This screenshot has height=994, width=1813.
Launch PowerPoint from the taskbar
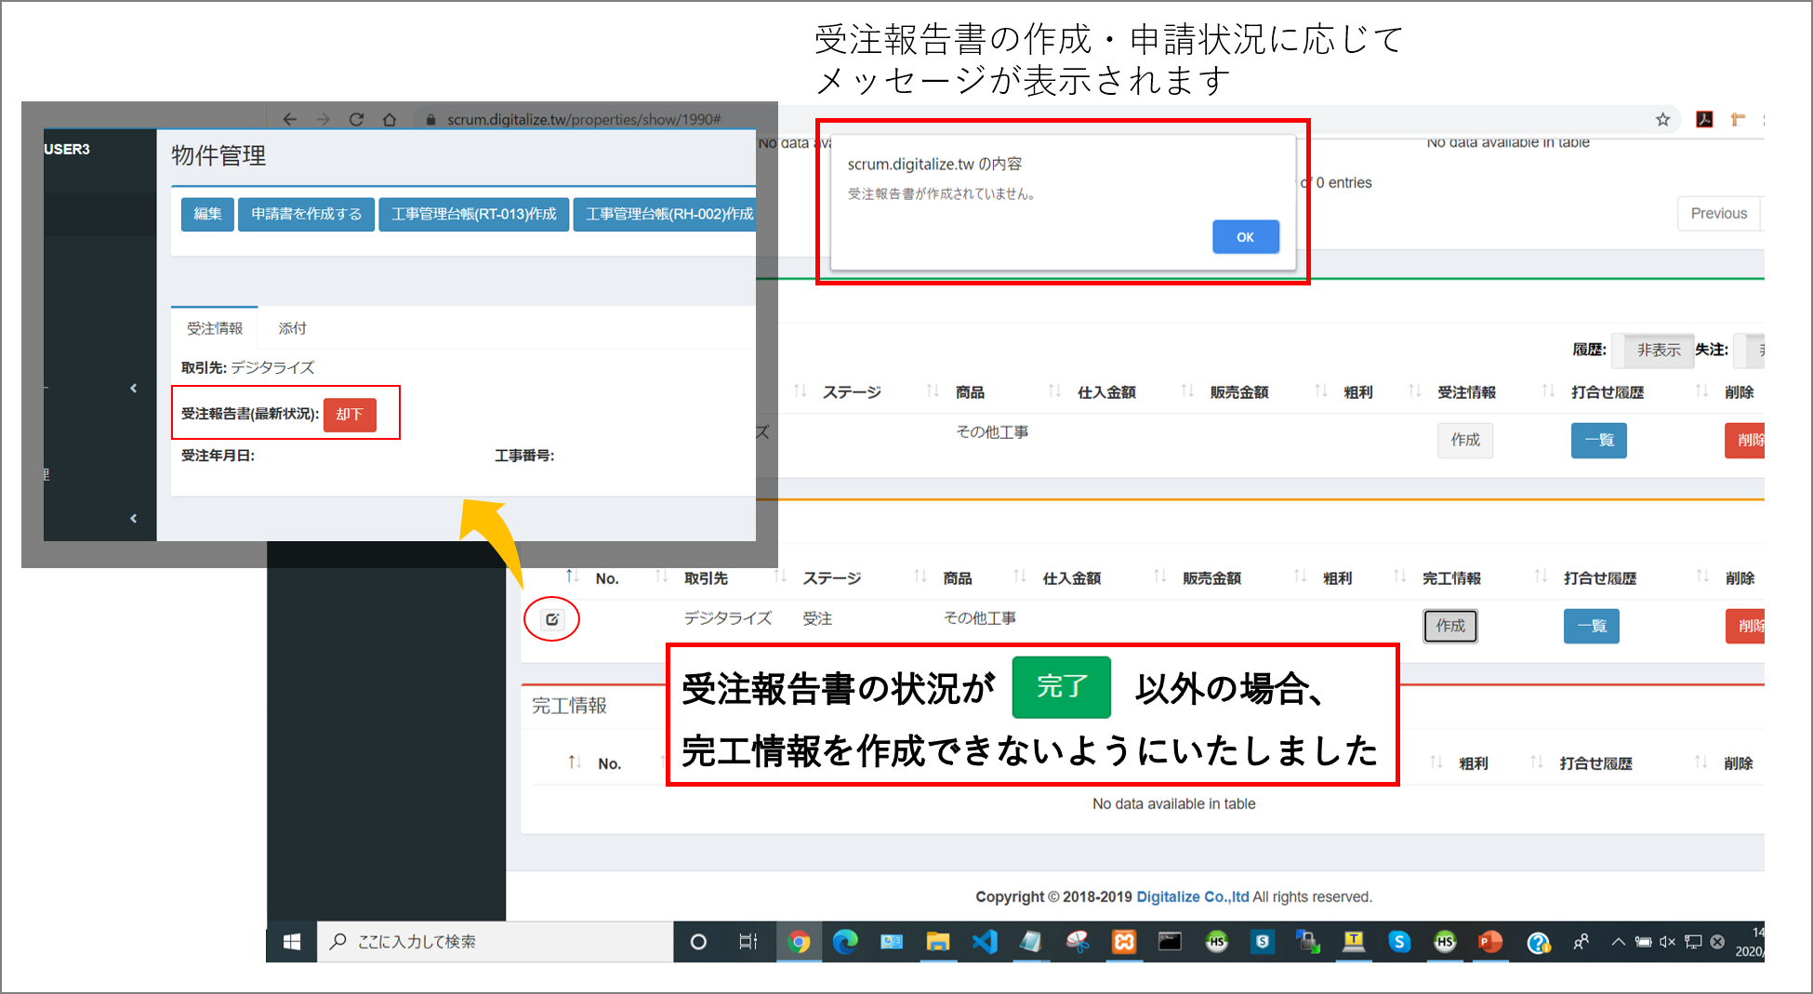1490,942
